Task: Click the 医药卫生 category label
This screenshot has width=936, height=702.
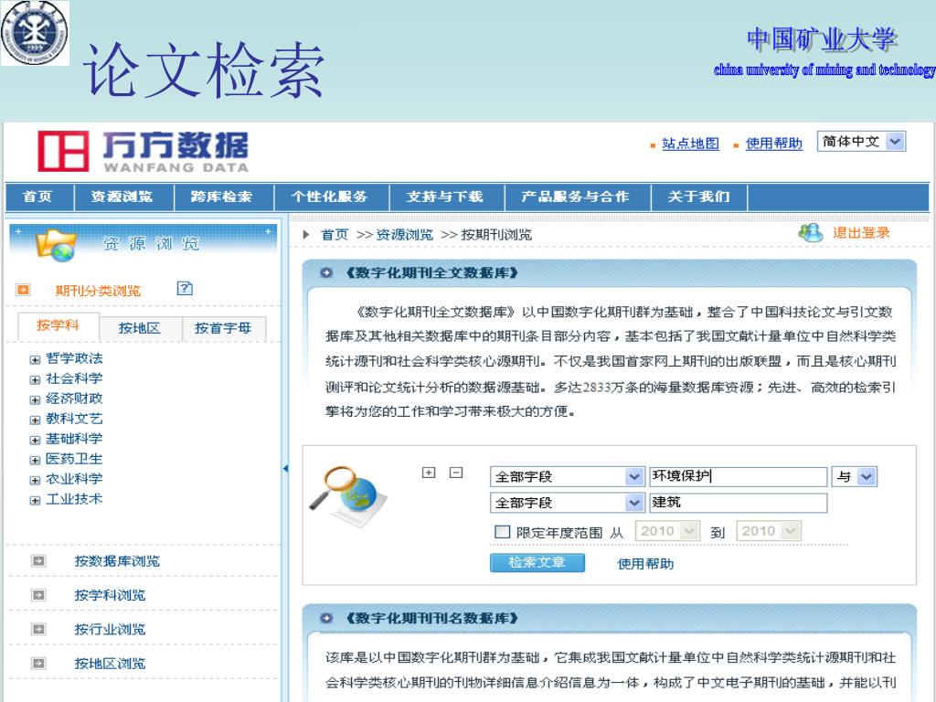Action: pyautogui.click(x=74, y=459)
